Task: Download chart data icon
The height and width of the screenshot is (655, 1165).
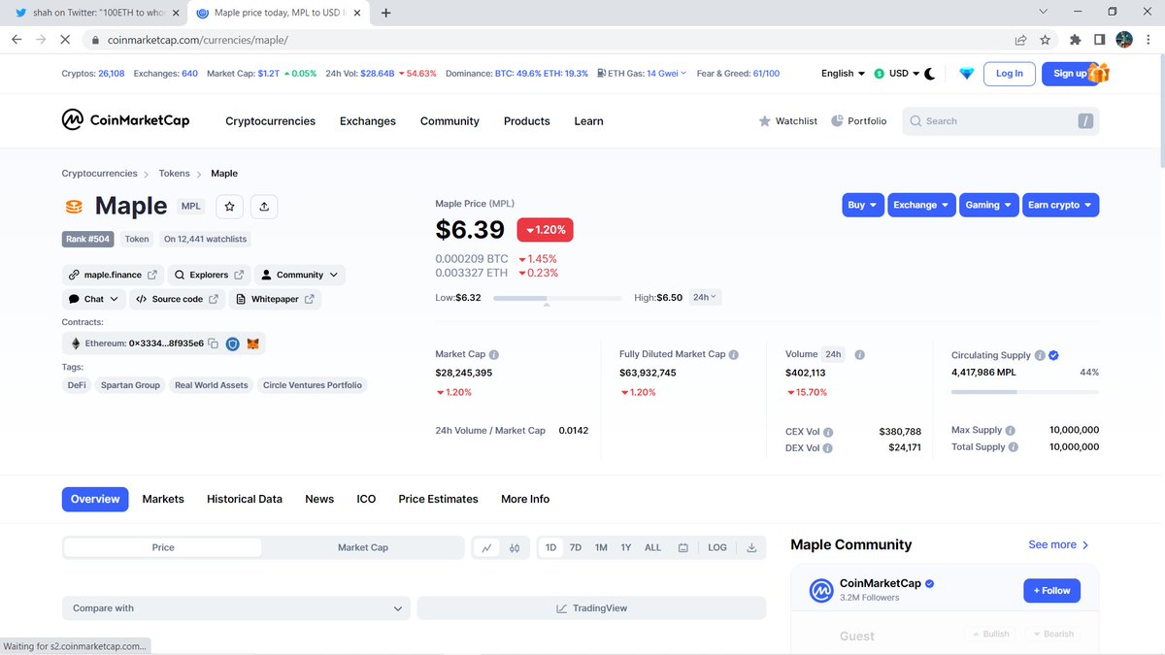Action: pyautogui.click(x=751, y=547)
